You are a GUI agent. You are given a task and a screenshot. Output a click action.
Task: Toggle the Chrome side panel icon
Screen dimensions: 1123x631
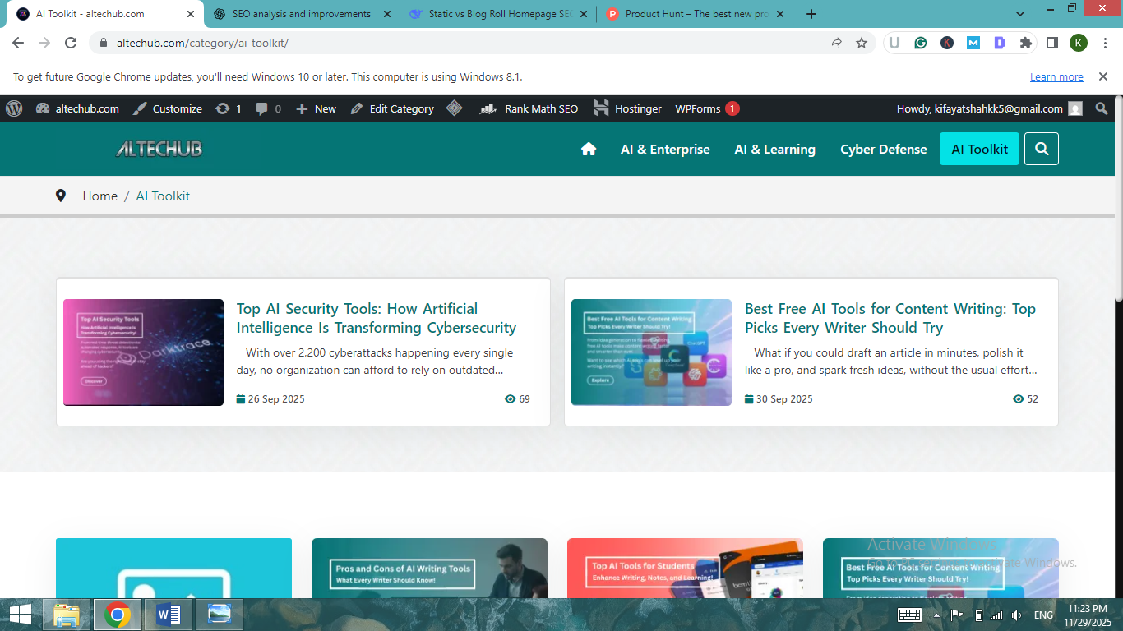tap(1051, 43)
